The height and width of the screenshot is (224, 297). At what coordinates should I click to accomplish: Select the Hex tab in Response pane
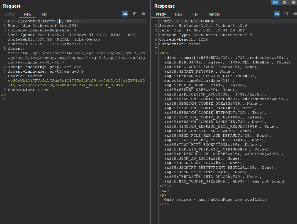pos(195,14)
